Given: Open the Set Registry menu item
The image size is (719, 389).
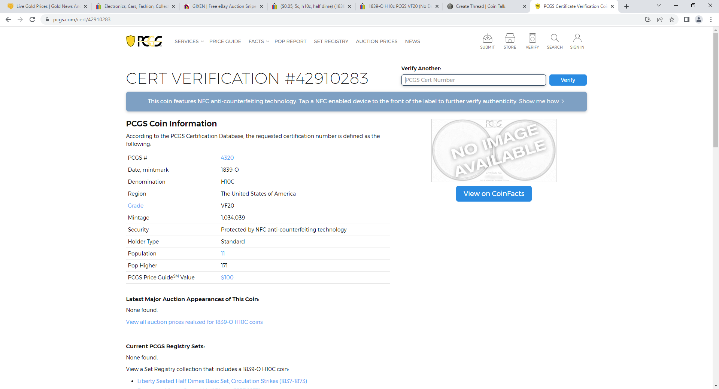Looking at the screenshot, I should pos(331,41).
